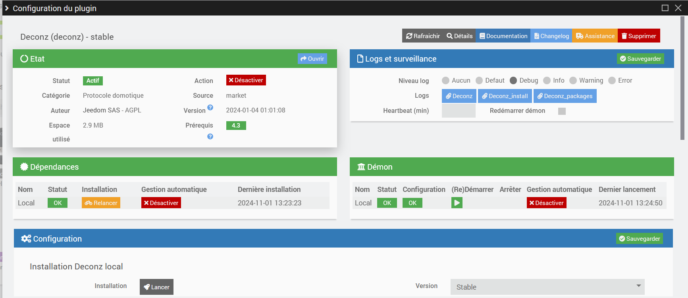Click the Configuration cogs icon
688x298 pixels.
[x=26, y=238]
